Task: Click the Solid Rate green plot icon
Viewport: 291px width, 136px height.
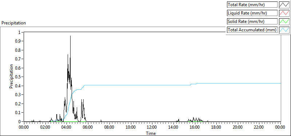Action: click(x=284, y=22)
